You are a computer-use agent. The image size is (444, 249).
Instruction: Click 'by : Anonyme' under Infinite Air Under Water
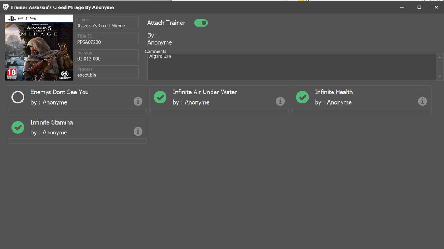pyautogui.click(x=191, y=102)
